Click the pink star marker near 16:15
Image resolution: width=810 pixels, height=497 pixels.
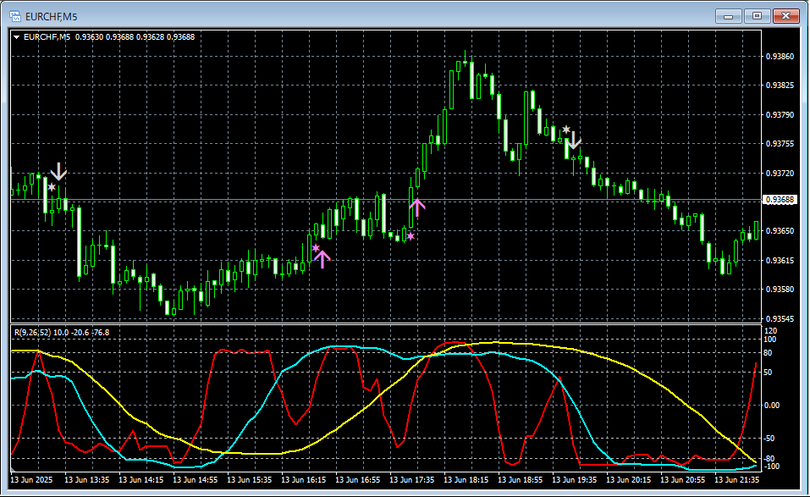(x=316, y=249)
